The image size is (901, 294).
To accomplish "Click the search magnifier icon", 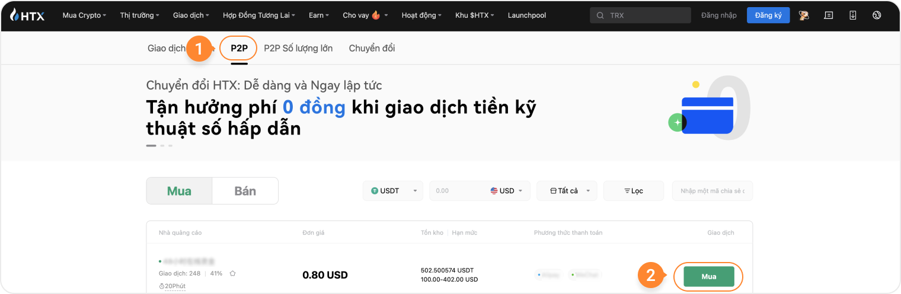I will 600,15.
